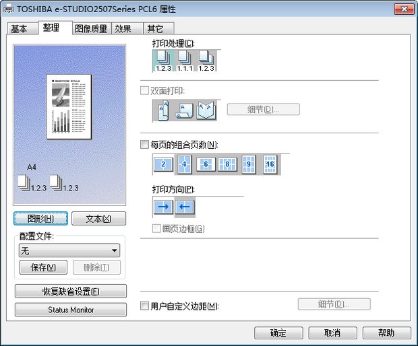418x346 pixels.
Task: Choose 2 pages per sheet icon
Action: click(x=163, y=164)
